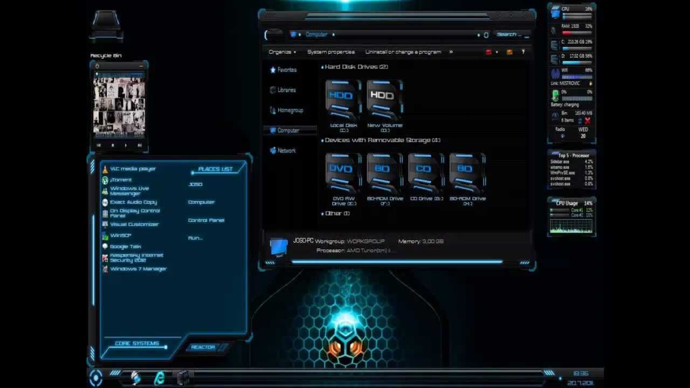Screen dimensions: 690x388
Task: Click the refresh icon in address bar
Action: pyautogui.click(x=486, y=34)
